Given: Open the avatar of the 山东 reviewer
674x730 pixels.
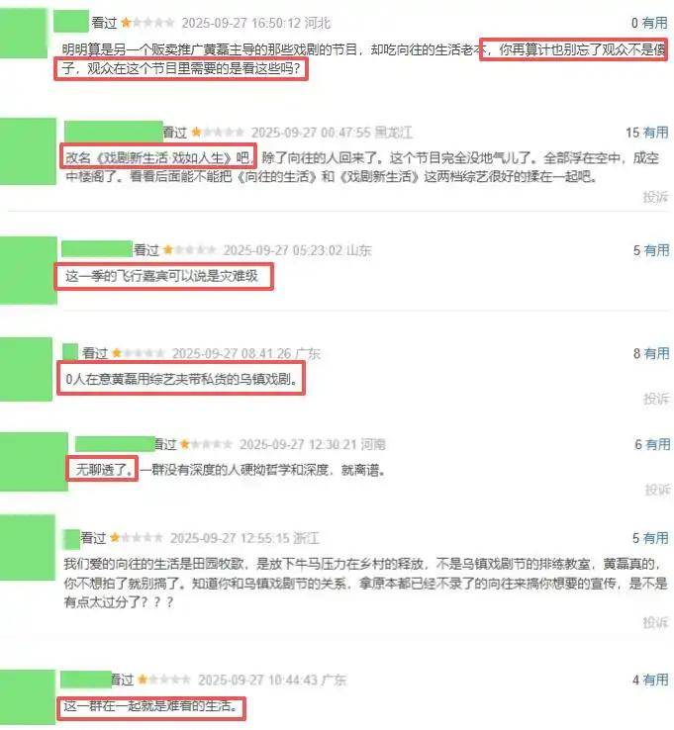Looking at the screenshot, I should [29, 270].
